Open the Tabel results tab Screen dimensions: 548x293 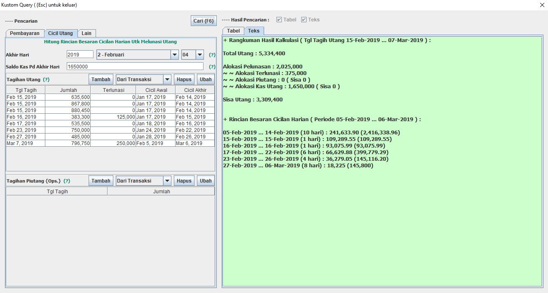click(233, 31)
